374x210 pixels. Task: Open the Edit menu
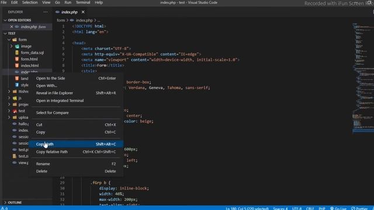pos(14,2)
